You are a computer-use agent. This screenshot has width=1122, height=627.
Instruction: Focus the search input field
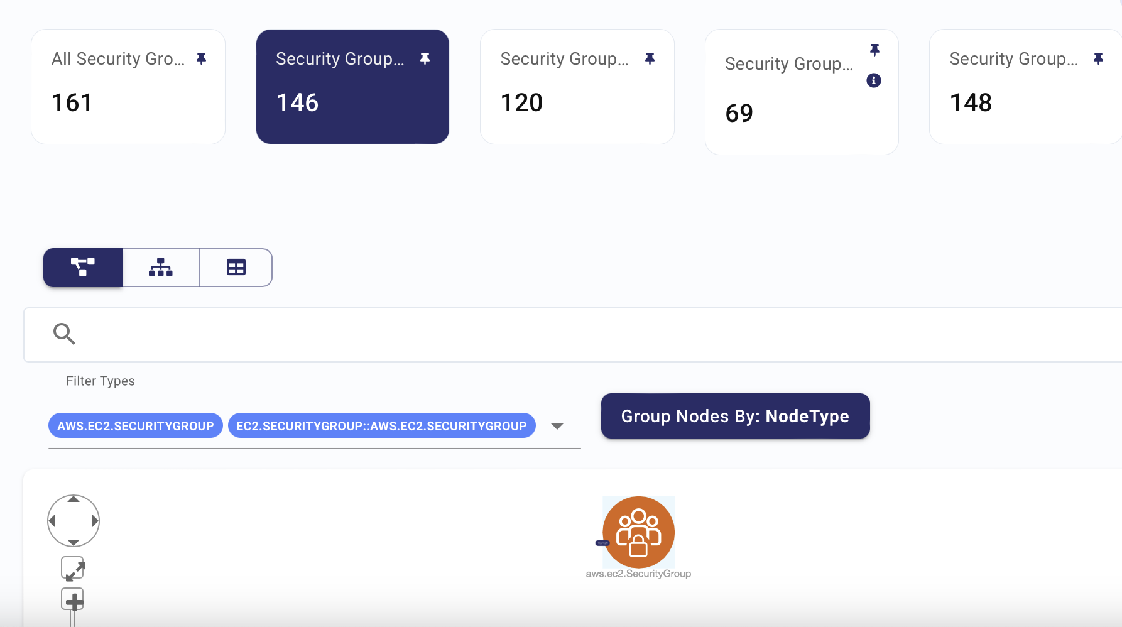pyautogui.click(x=573, y=335)
